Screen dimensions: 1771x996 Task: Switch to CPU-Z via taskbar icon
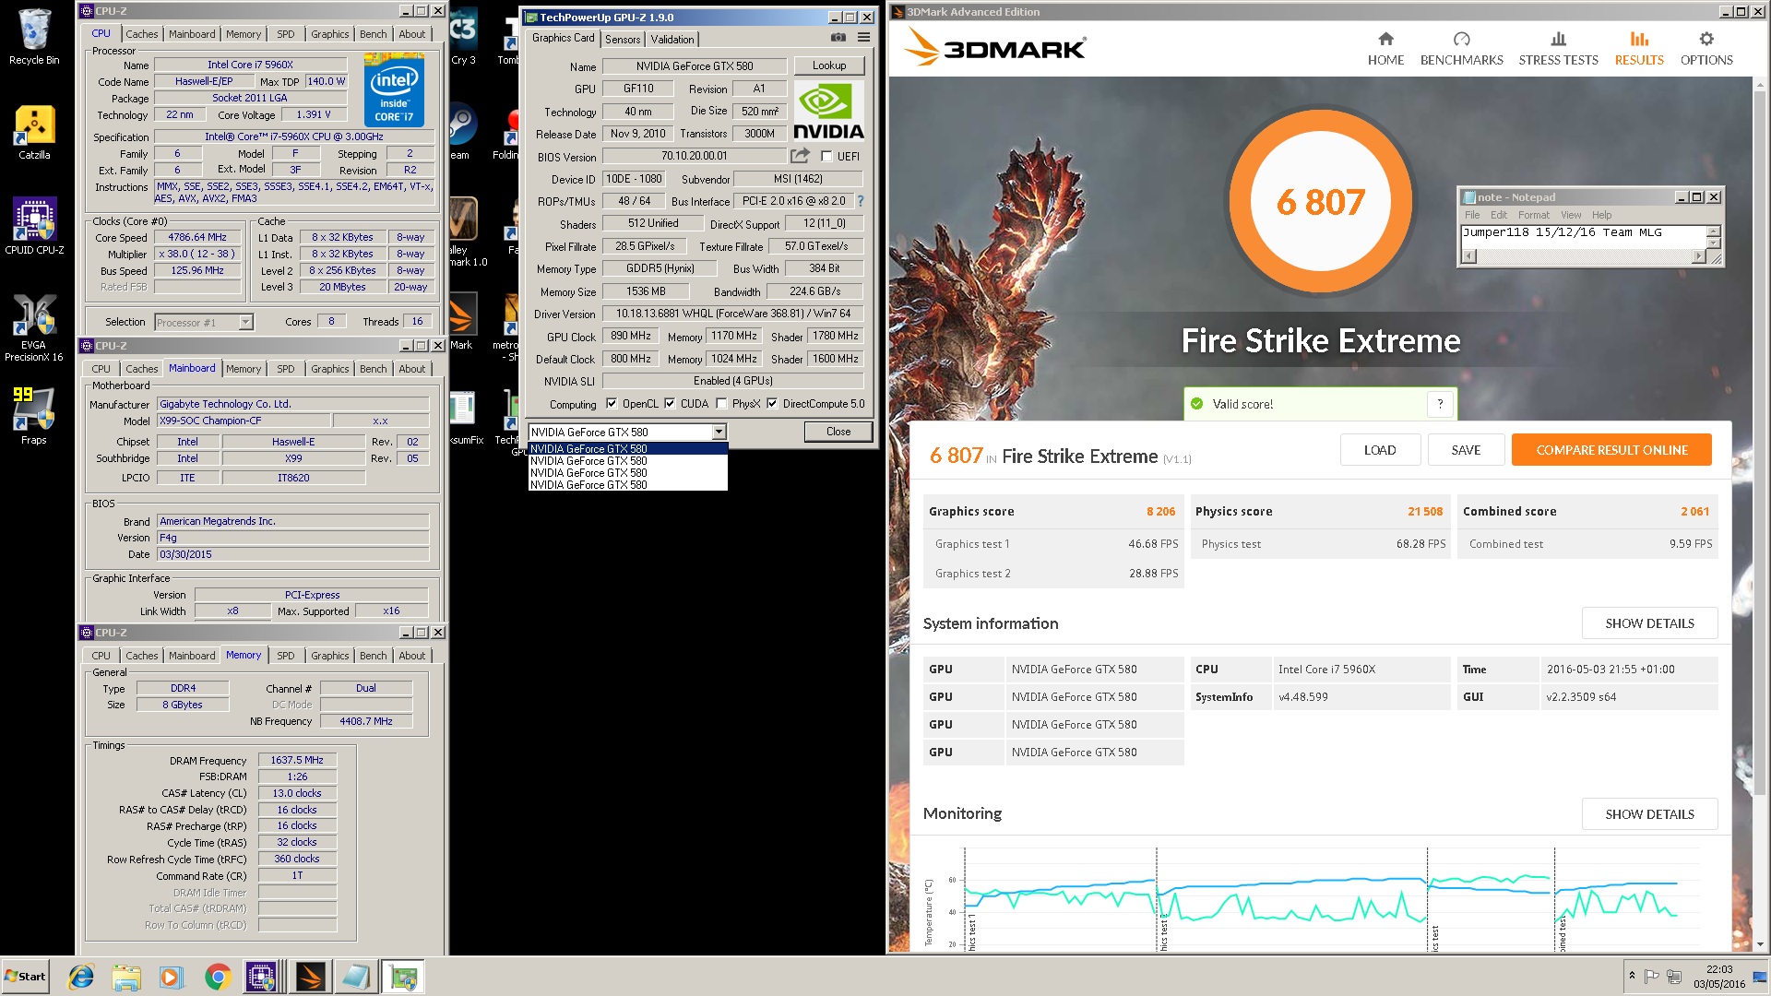pos(262,977)
